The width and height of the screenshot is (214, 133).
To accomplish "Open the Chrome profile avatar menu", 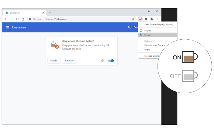I will click(152, 19).
